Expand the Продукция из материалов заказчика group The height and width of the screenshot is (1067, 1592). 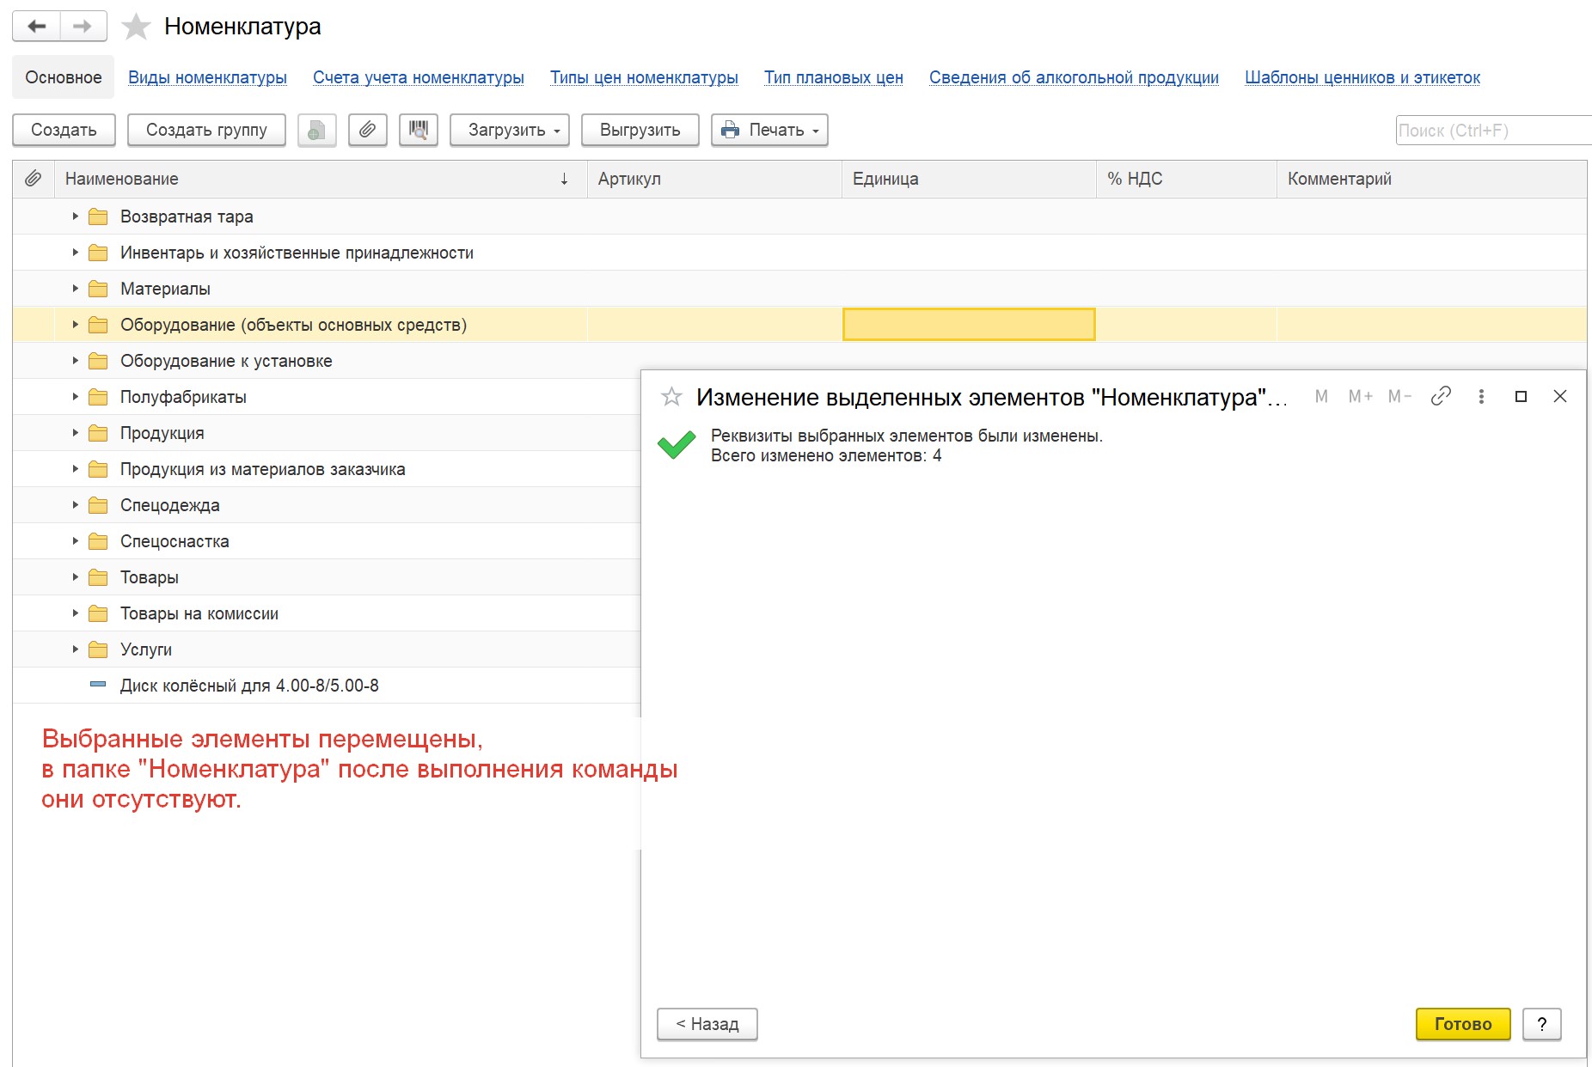pos(76,469)
